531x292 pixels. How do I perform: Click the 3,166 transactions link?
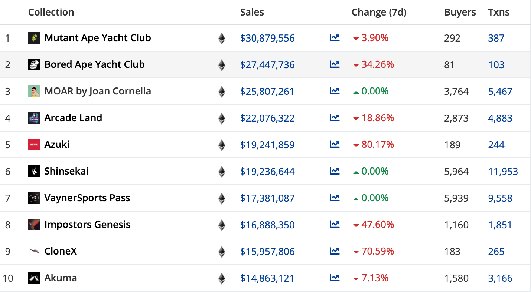point(500,278)
